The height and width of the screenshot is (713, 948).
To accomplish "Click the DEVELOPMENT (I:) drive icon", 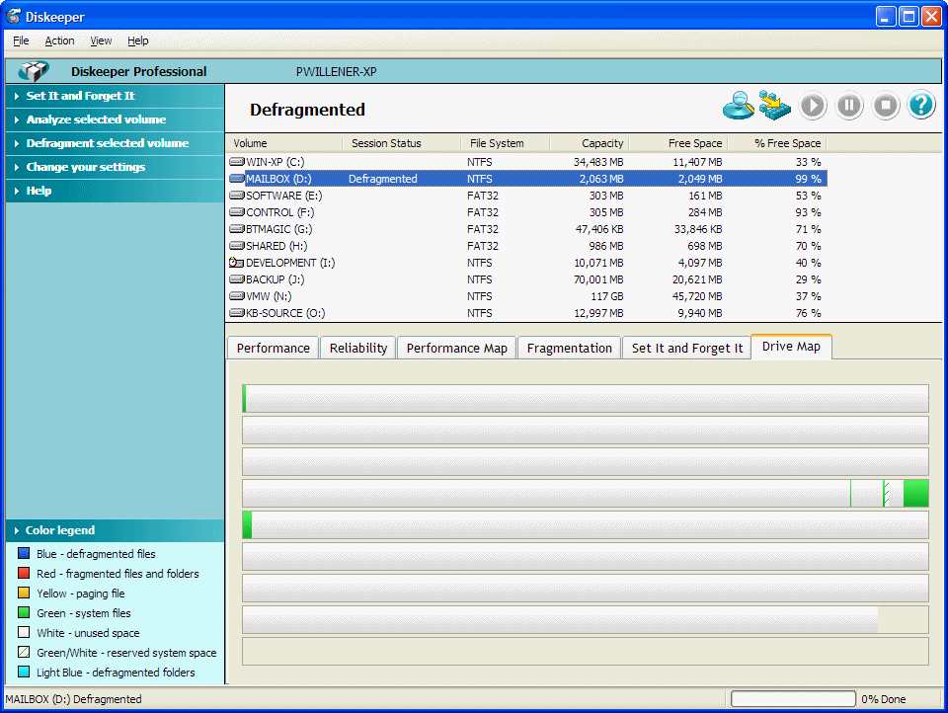I will pyautogui.click(x=236, y=263).
